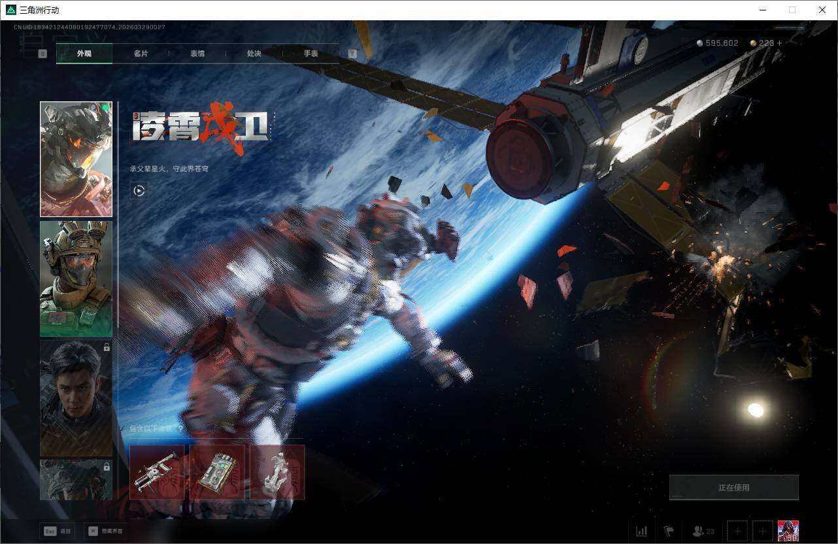Pick the partially visible bottom locked skin
Viewport: 838px width, 544px height.
click(x=76, y=480)
